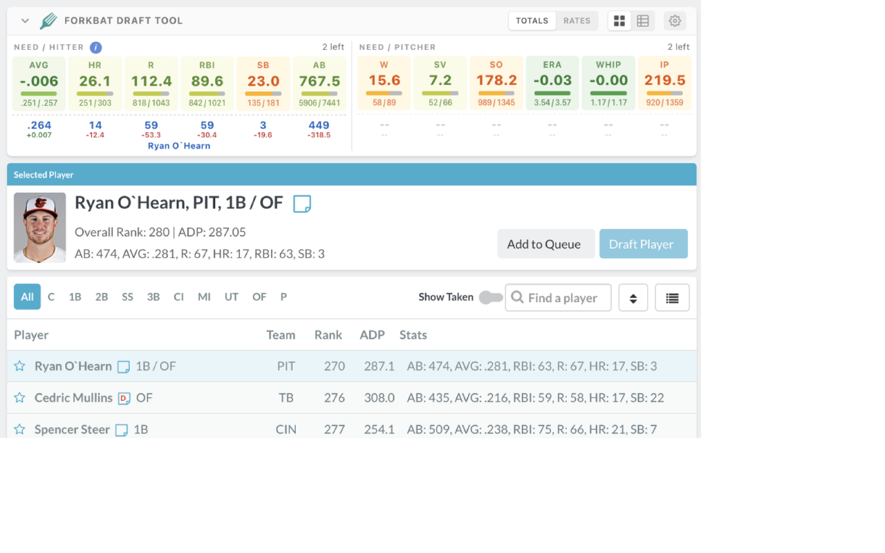Click the Forkbat feather logo icon
This screenshot has width=885, height=553.
[48, 21]
